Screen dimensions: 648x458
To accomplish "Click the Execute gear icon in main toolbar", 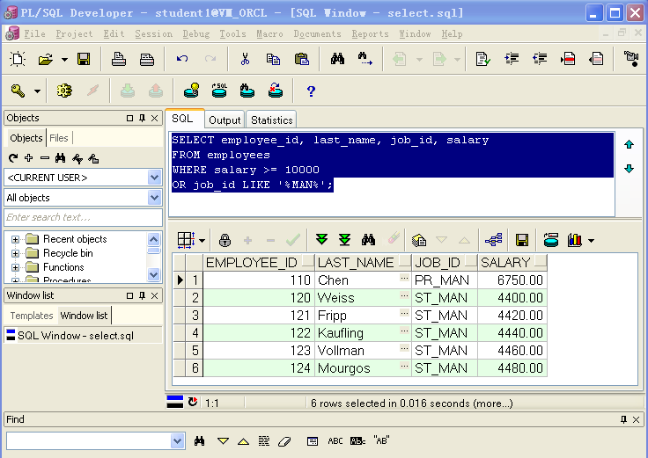I will [63, 91].
